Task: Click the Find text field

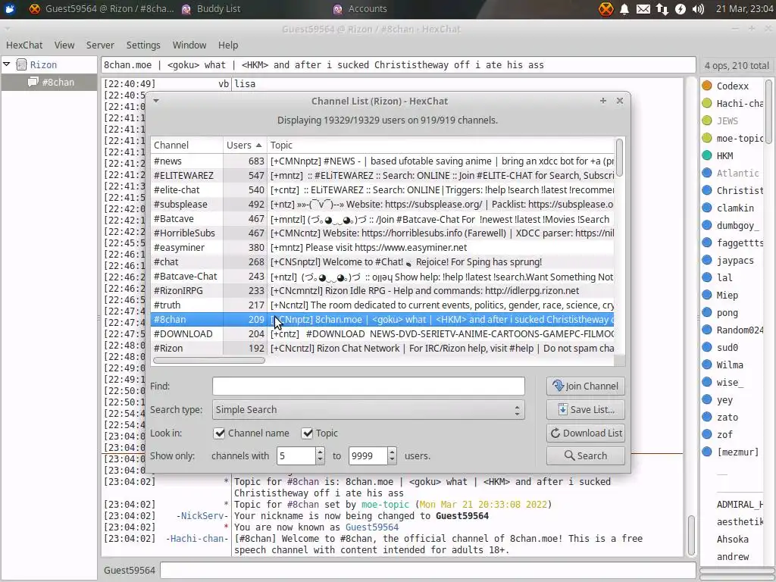Action: (x=368, y=386)
